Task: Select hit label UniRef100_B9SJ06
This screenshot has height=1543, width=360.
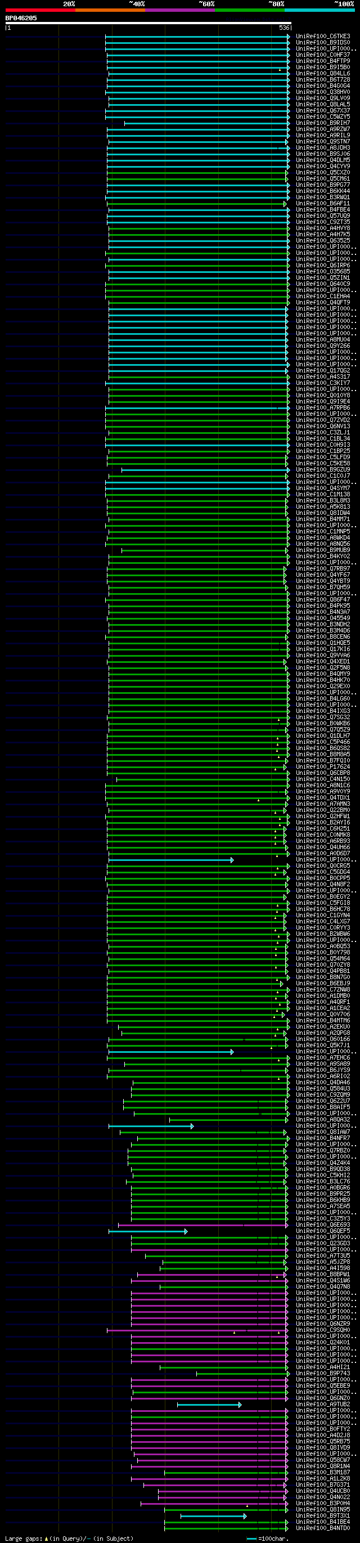Action: tap(323, 154)
